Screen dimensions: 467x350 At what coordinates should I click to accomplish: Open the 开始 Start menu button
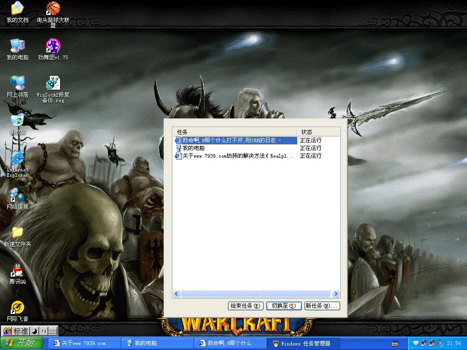tap(22, 343)
